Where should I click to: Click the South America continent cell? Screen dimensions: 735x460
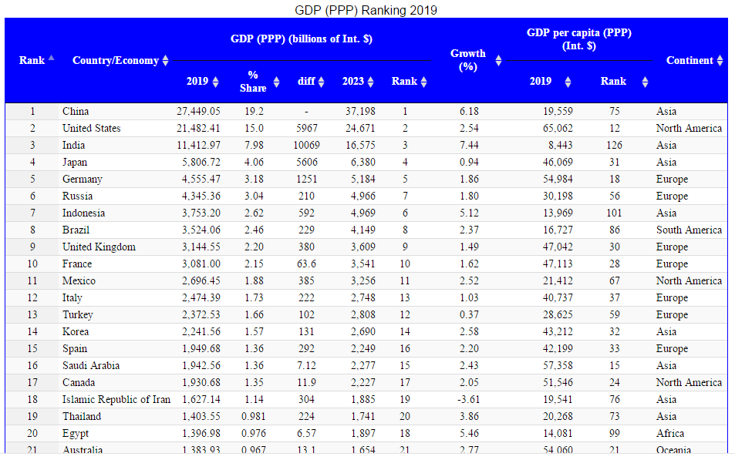pos(689,230)
